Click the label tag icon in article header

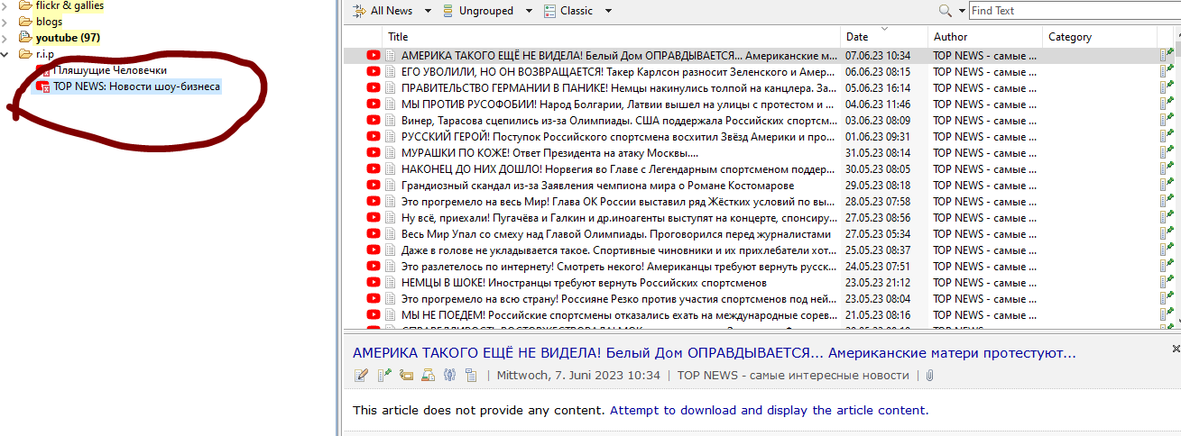coord(406,376)
